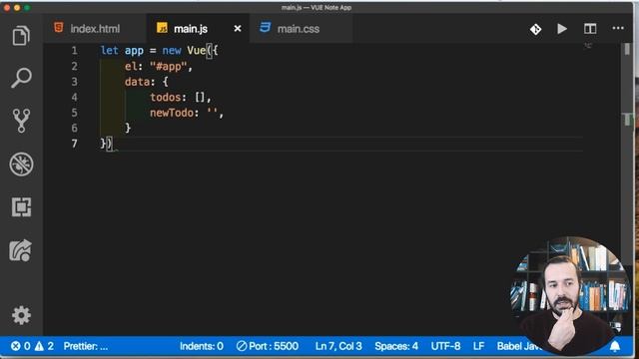Open the Debug bug icon

pos(21,164)
